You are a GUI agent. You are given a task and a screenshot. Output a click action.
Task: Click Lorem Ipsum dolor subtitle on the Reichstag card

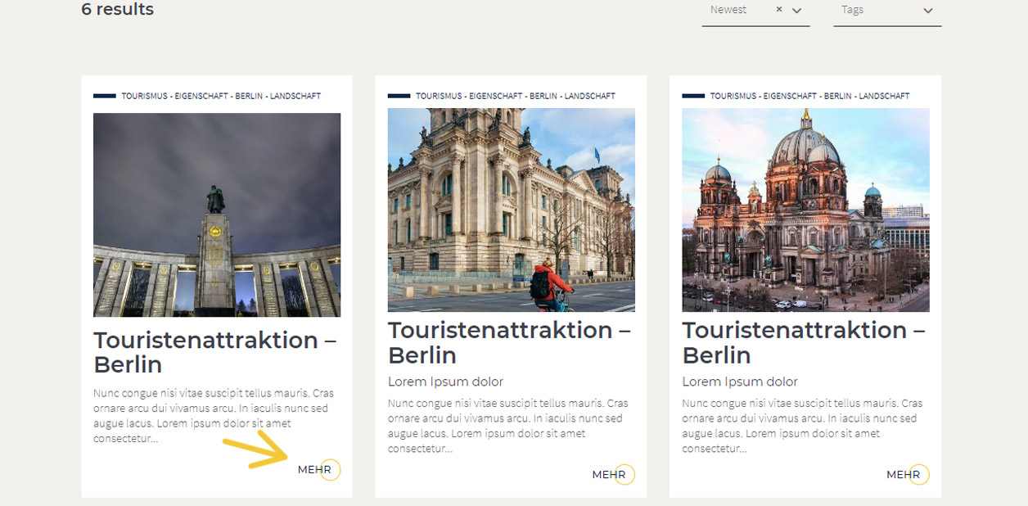pyautogui.click(x=445, y=382)
